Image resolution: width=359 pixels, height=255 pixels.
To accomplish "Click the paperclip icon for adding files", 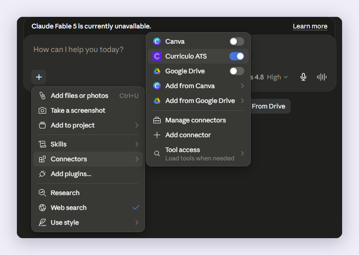I will (42, 96).
